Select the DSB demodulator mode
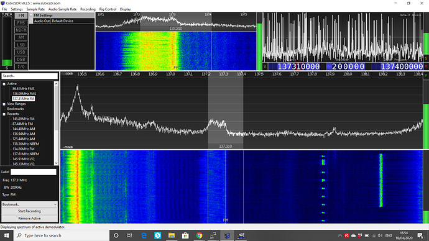Viewport: 429px width, 241px height. tap(21, 59)
